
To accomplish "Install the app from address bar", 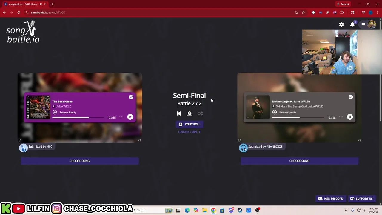I will point(297,13).
